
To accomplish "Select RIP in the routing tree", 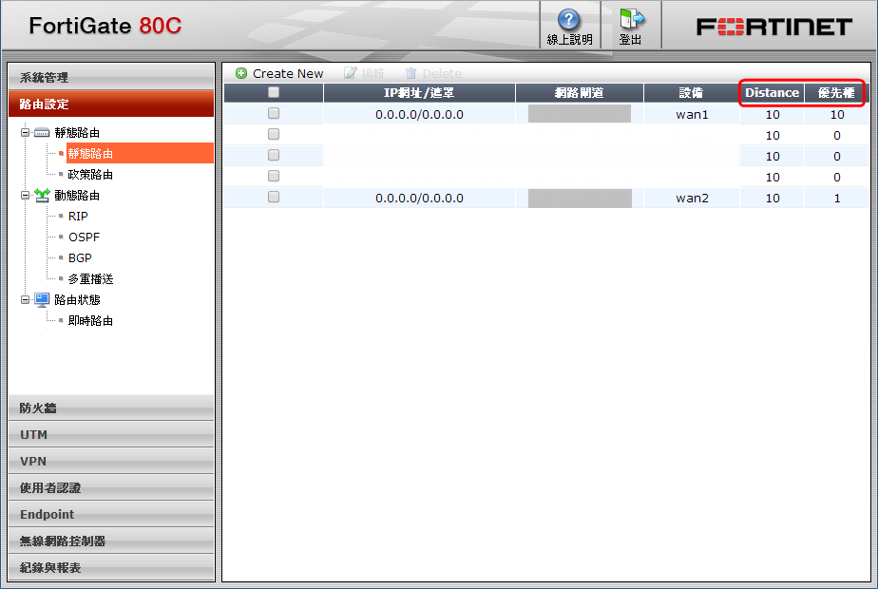I will coord(78,216).
